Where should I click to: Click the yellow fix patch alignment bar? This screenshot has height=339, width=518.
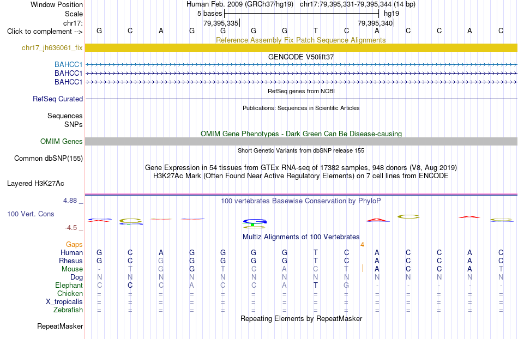pyautogui.click(x=301, y=47)
